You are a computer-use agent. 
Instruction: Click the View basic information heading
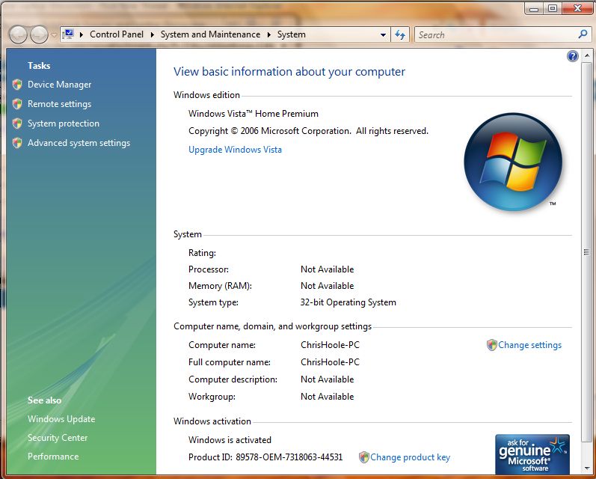tap(289, 72)
